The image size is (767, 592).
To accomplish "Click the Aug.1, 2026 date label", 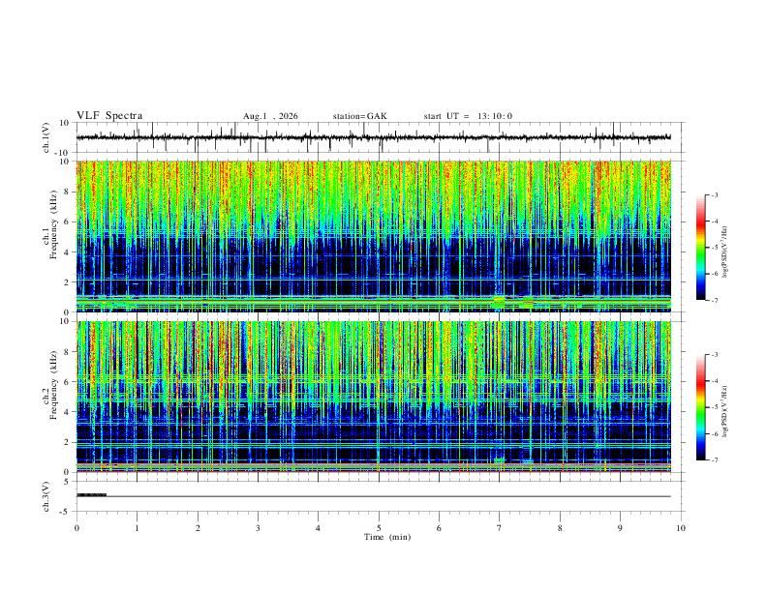I will (x=270, y=116).
